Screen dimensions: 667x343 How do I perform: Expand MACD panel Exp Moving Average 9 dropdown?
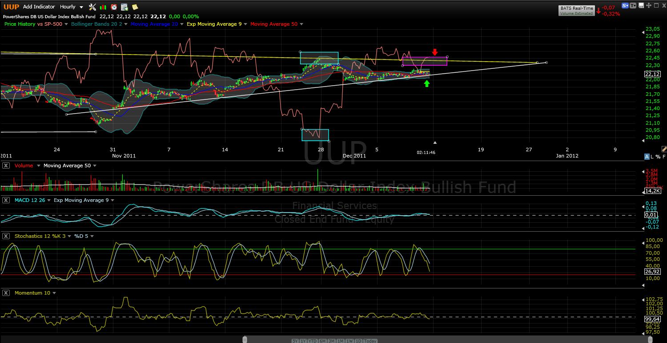113,200
